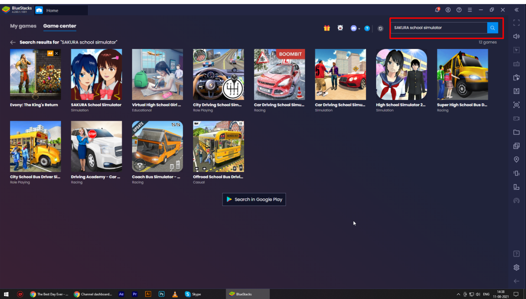
Task: Open the gift box rewards icon
Action: (327, 28)
